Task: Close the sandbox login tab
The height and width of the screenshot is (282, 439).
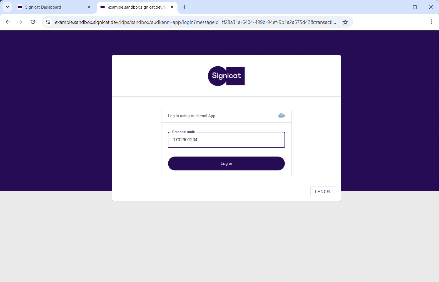Action: point(172,7)
